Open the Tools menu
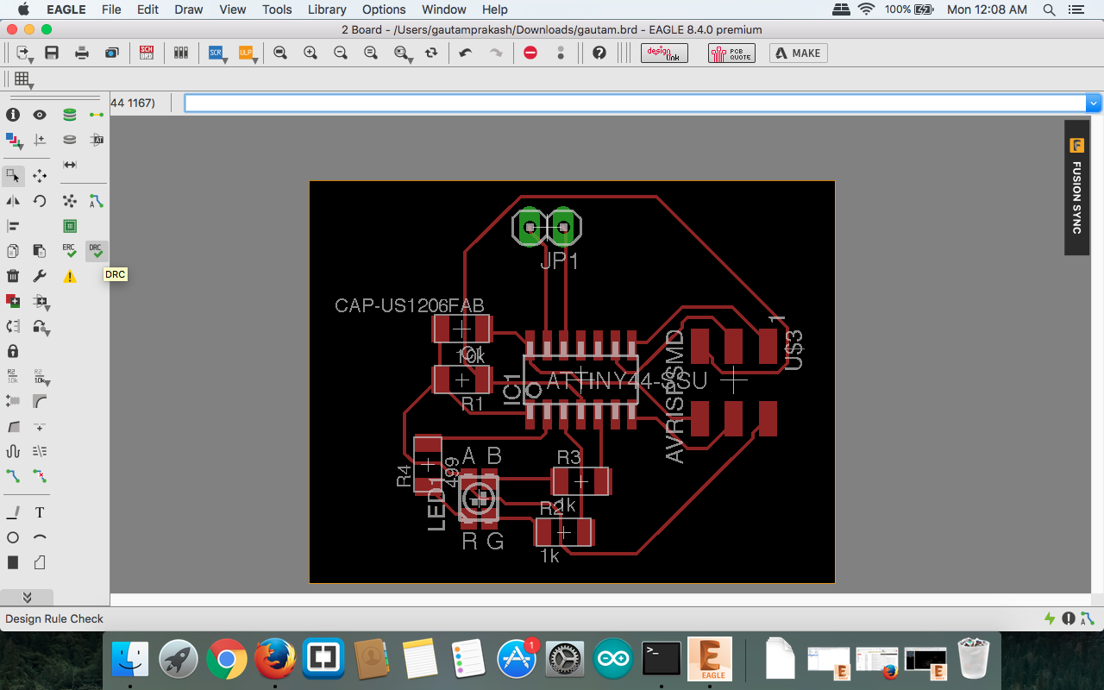 [x=277, y=9]
